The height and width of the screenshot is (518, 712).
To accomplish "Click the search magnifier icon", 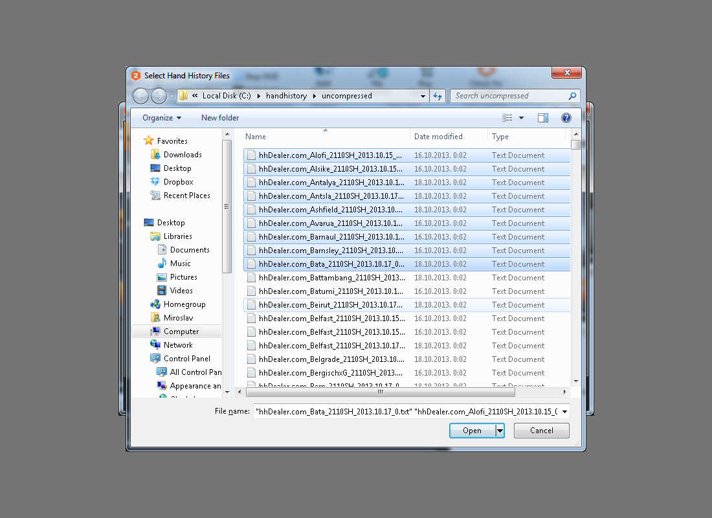I will 572,96.
